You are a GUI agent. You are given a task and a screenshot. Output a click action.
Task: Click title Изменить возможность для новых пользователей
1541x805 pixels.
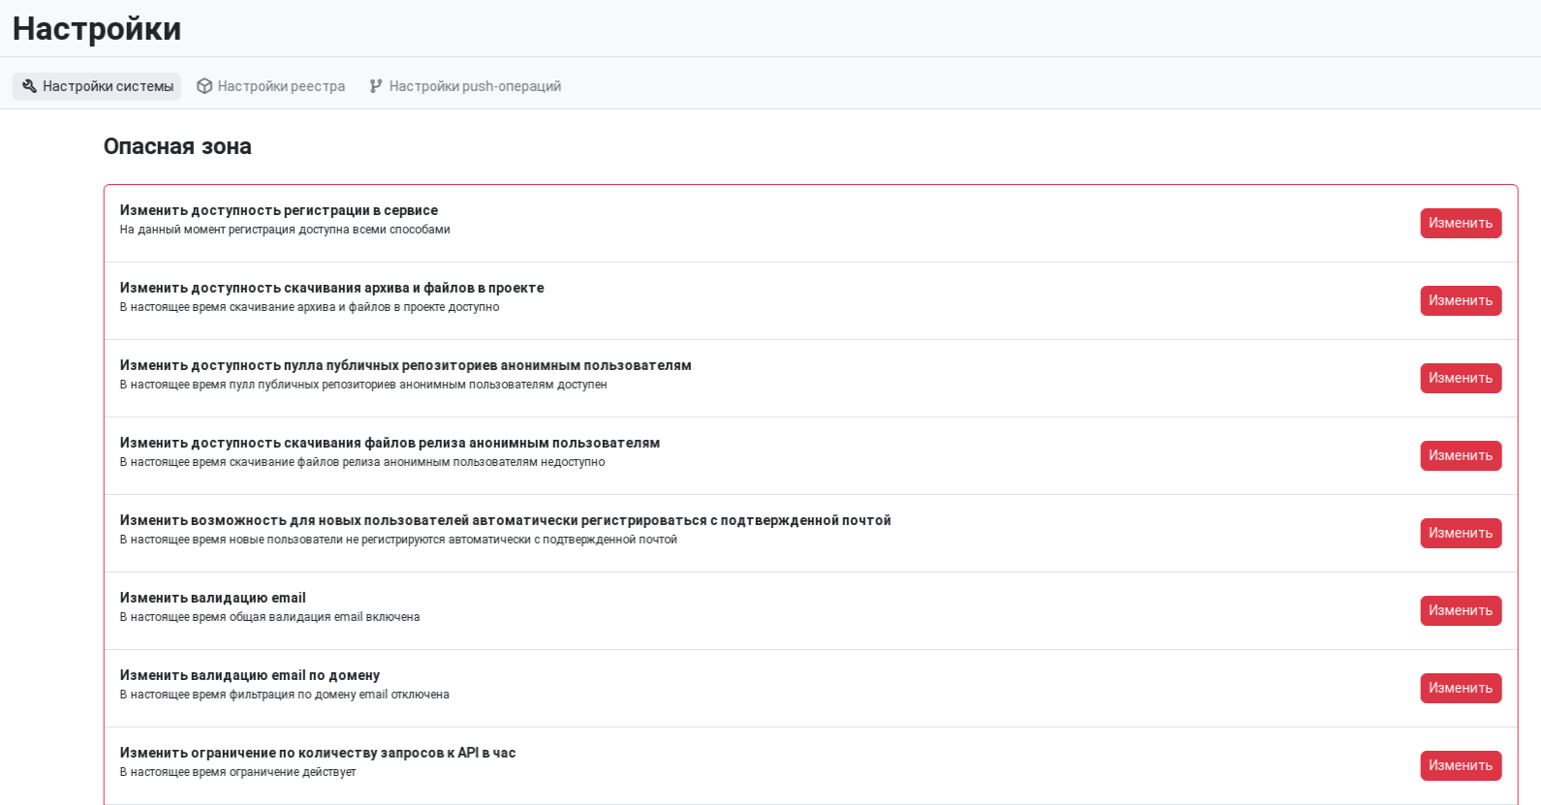click(x=506, y=520)
